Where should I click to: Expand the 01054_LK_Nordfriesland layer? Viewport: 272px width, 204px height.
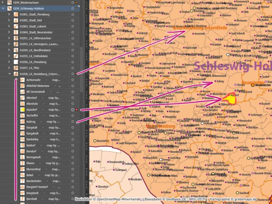9,50
